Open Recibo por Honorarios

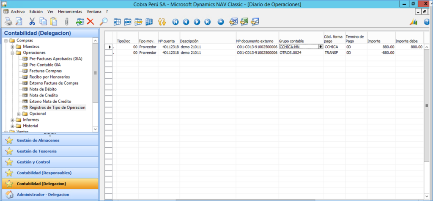(x=49, y=77)
